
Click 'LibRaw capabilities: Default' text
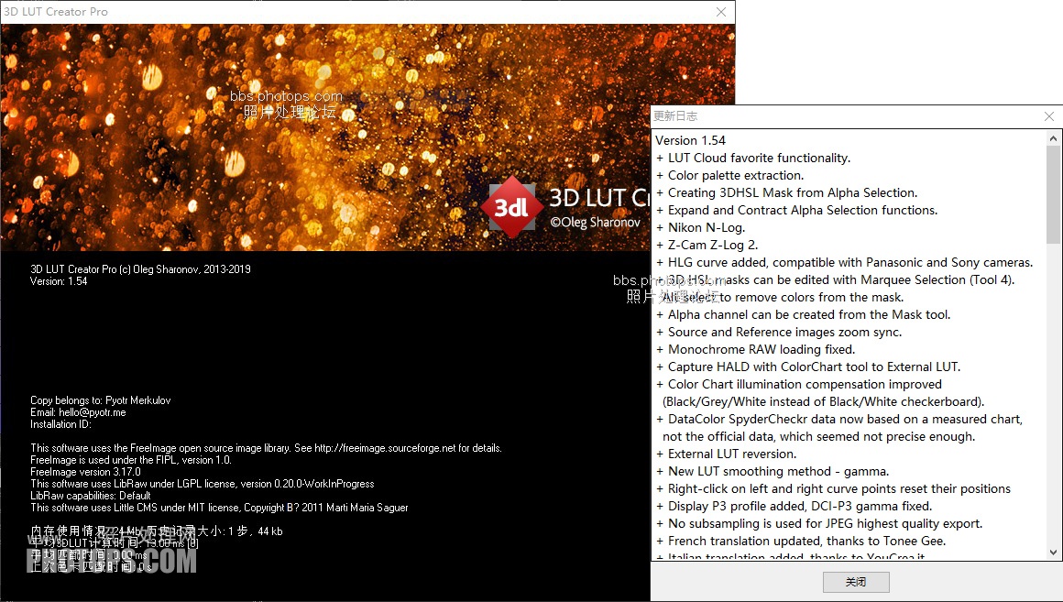90,496
